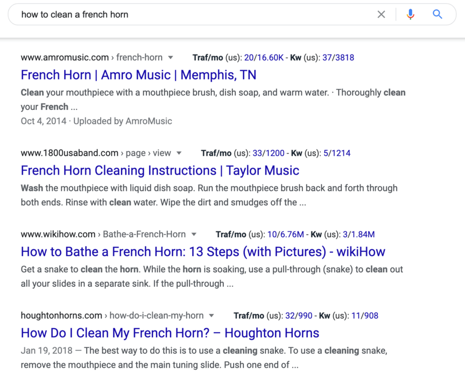The width and height of the screenshot is (465, 379).
Task: Click the magnifying glass search icon
Action: pyautogui.click(x=438, y=15)
